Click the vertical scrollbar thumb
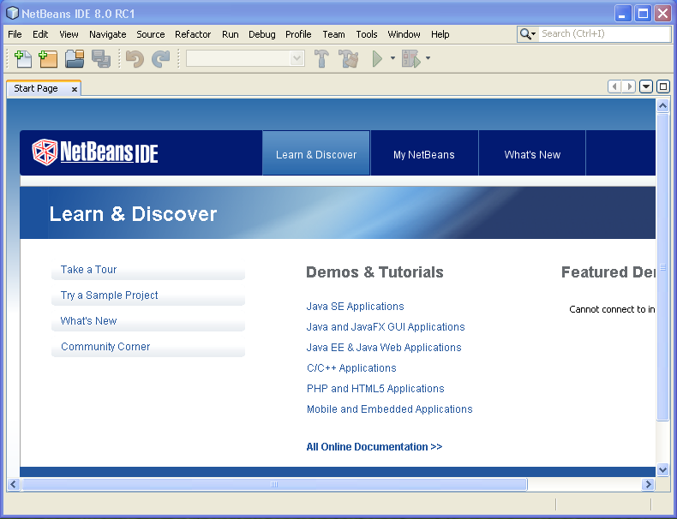Screen dimensions: 677x519 point(662,266)
